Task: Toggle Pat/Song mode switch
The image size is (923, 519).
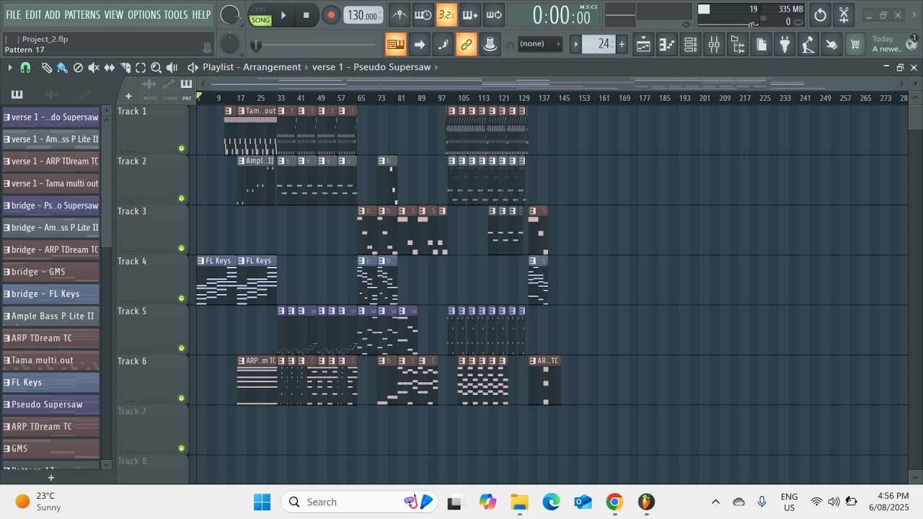Action: (260, 14)
